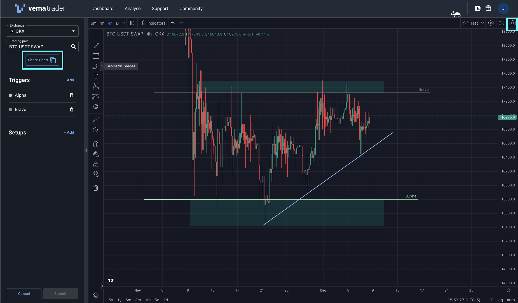Add a new trigger
The width and height of the screenshot is (518, 303).
69,80
